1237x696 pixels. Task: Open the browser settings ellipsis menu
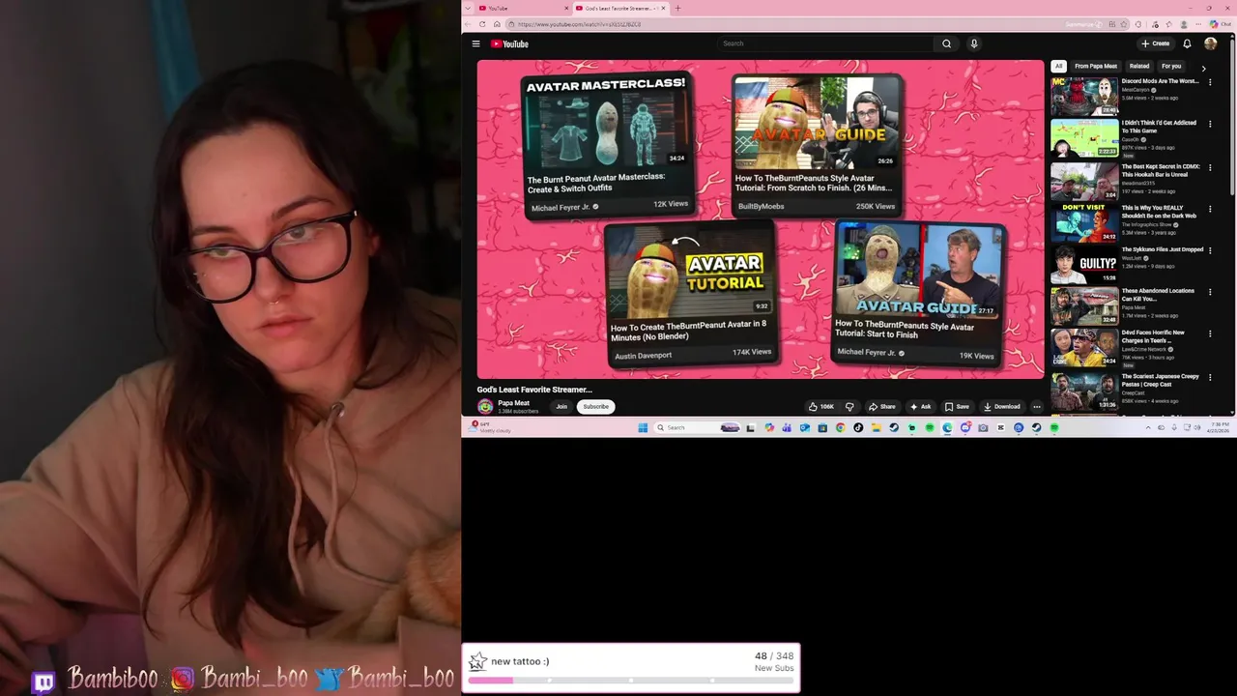tap(1198, 24)
